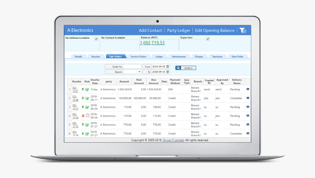The width and height of the screenshot is (315, 178).
Task: View order SO-1727 with eye icon
Action: click(248, 89)
